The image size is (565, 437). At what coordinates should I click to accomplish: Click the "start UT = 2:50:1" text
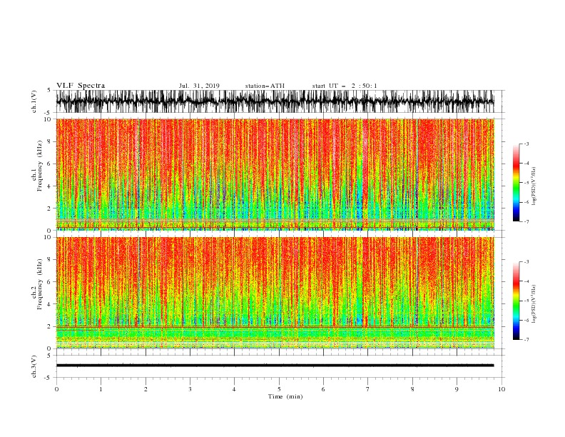[x=345, y=86]
